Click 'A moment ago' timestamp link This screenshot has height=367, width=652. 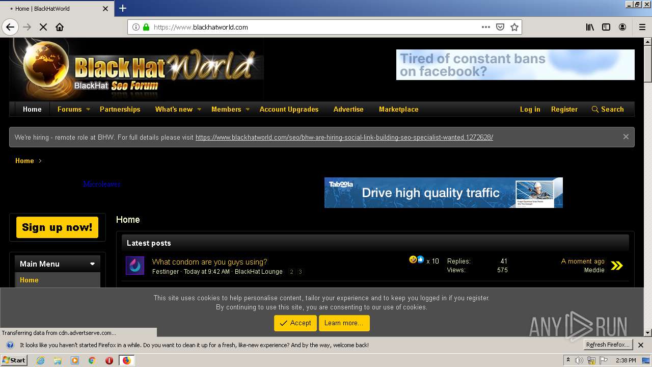[x=583, y=261]
